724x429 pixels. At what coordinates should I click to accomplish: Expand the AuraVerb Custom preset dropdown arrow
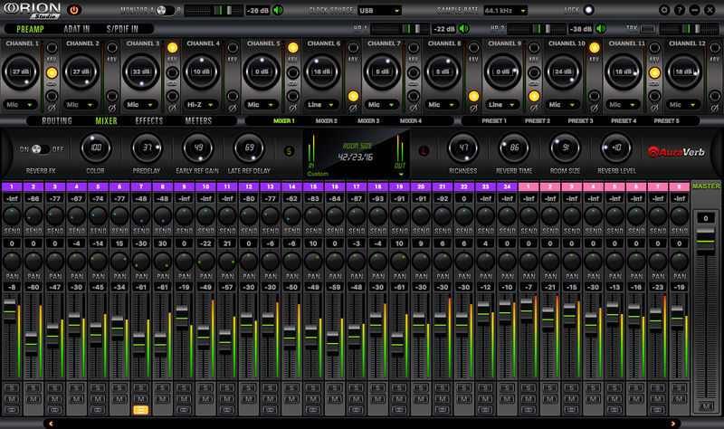click(401, 174)
